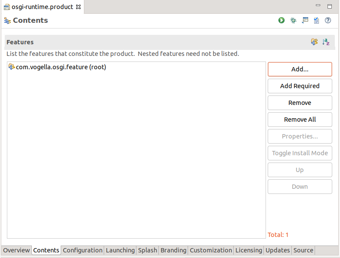The width and height of the screenshot is (340, 258).
Task: Open help using the question mark icon
Action: 328,20
